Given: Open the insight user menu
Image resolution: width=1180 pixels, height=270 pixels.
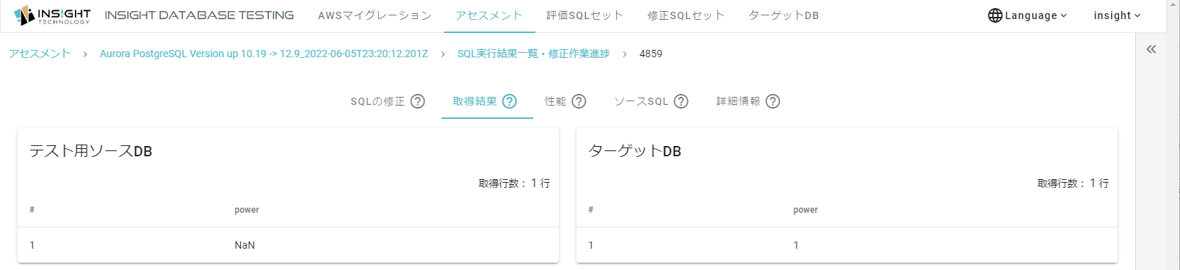Looking at the screenshot, I should pos(1117,15).
